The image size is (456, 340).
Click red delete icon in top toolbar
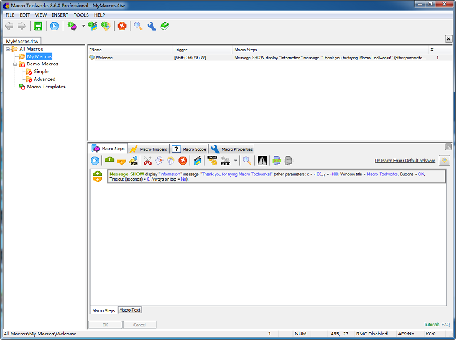[122, 26]
